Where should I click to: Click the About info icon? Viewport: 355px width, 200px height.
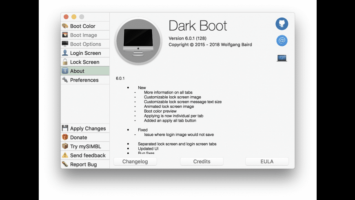click(x=65, y=71)
